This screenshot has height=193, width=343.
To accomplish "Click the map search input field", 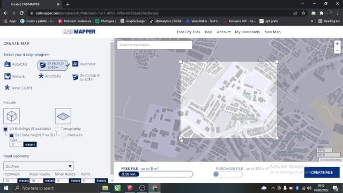I will click(154, 44).
